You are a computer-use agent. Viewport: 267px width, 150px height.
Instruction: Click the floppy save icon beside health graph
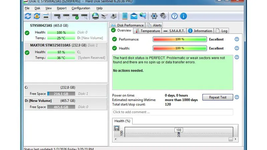pyautogui.click(x=117, y=128)
